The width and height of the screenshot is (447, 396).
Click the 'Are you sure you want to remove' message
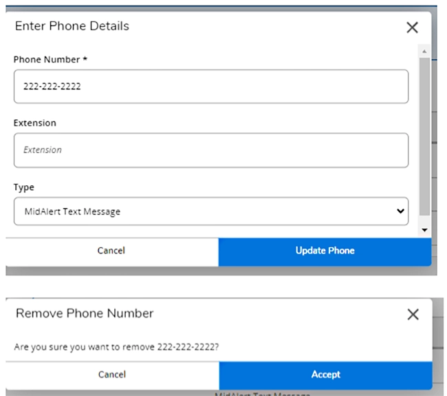coord(116,347)
